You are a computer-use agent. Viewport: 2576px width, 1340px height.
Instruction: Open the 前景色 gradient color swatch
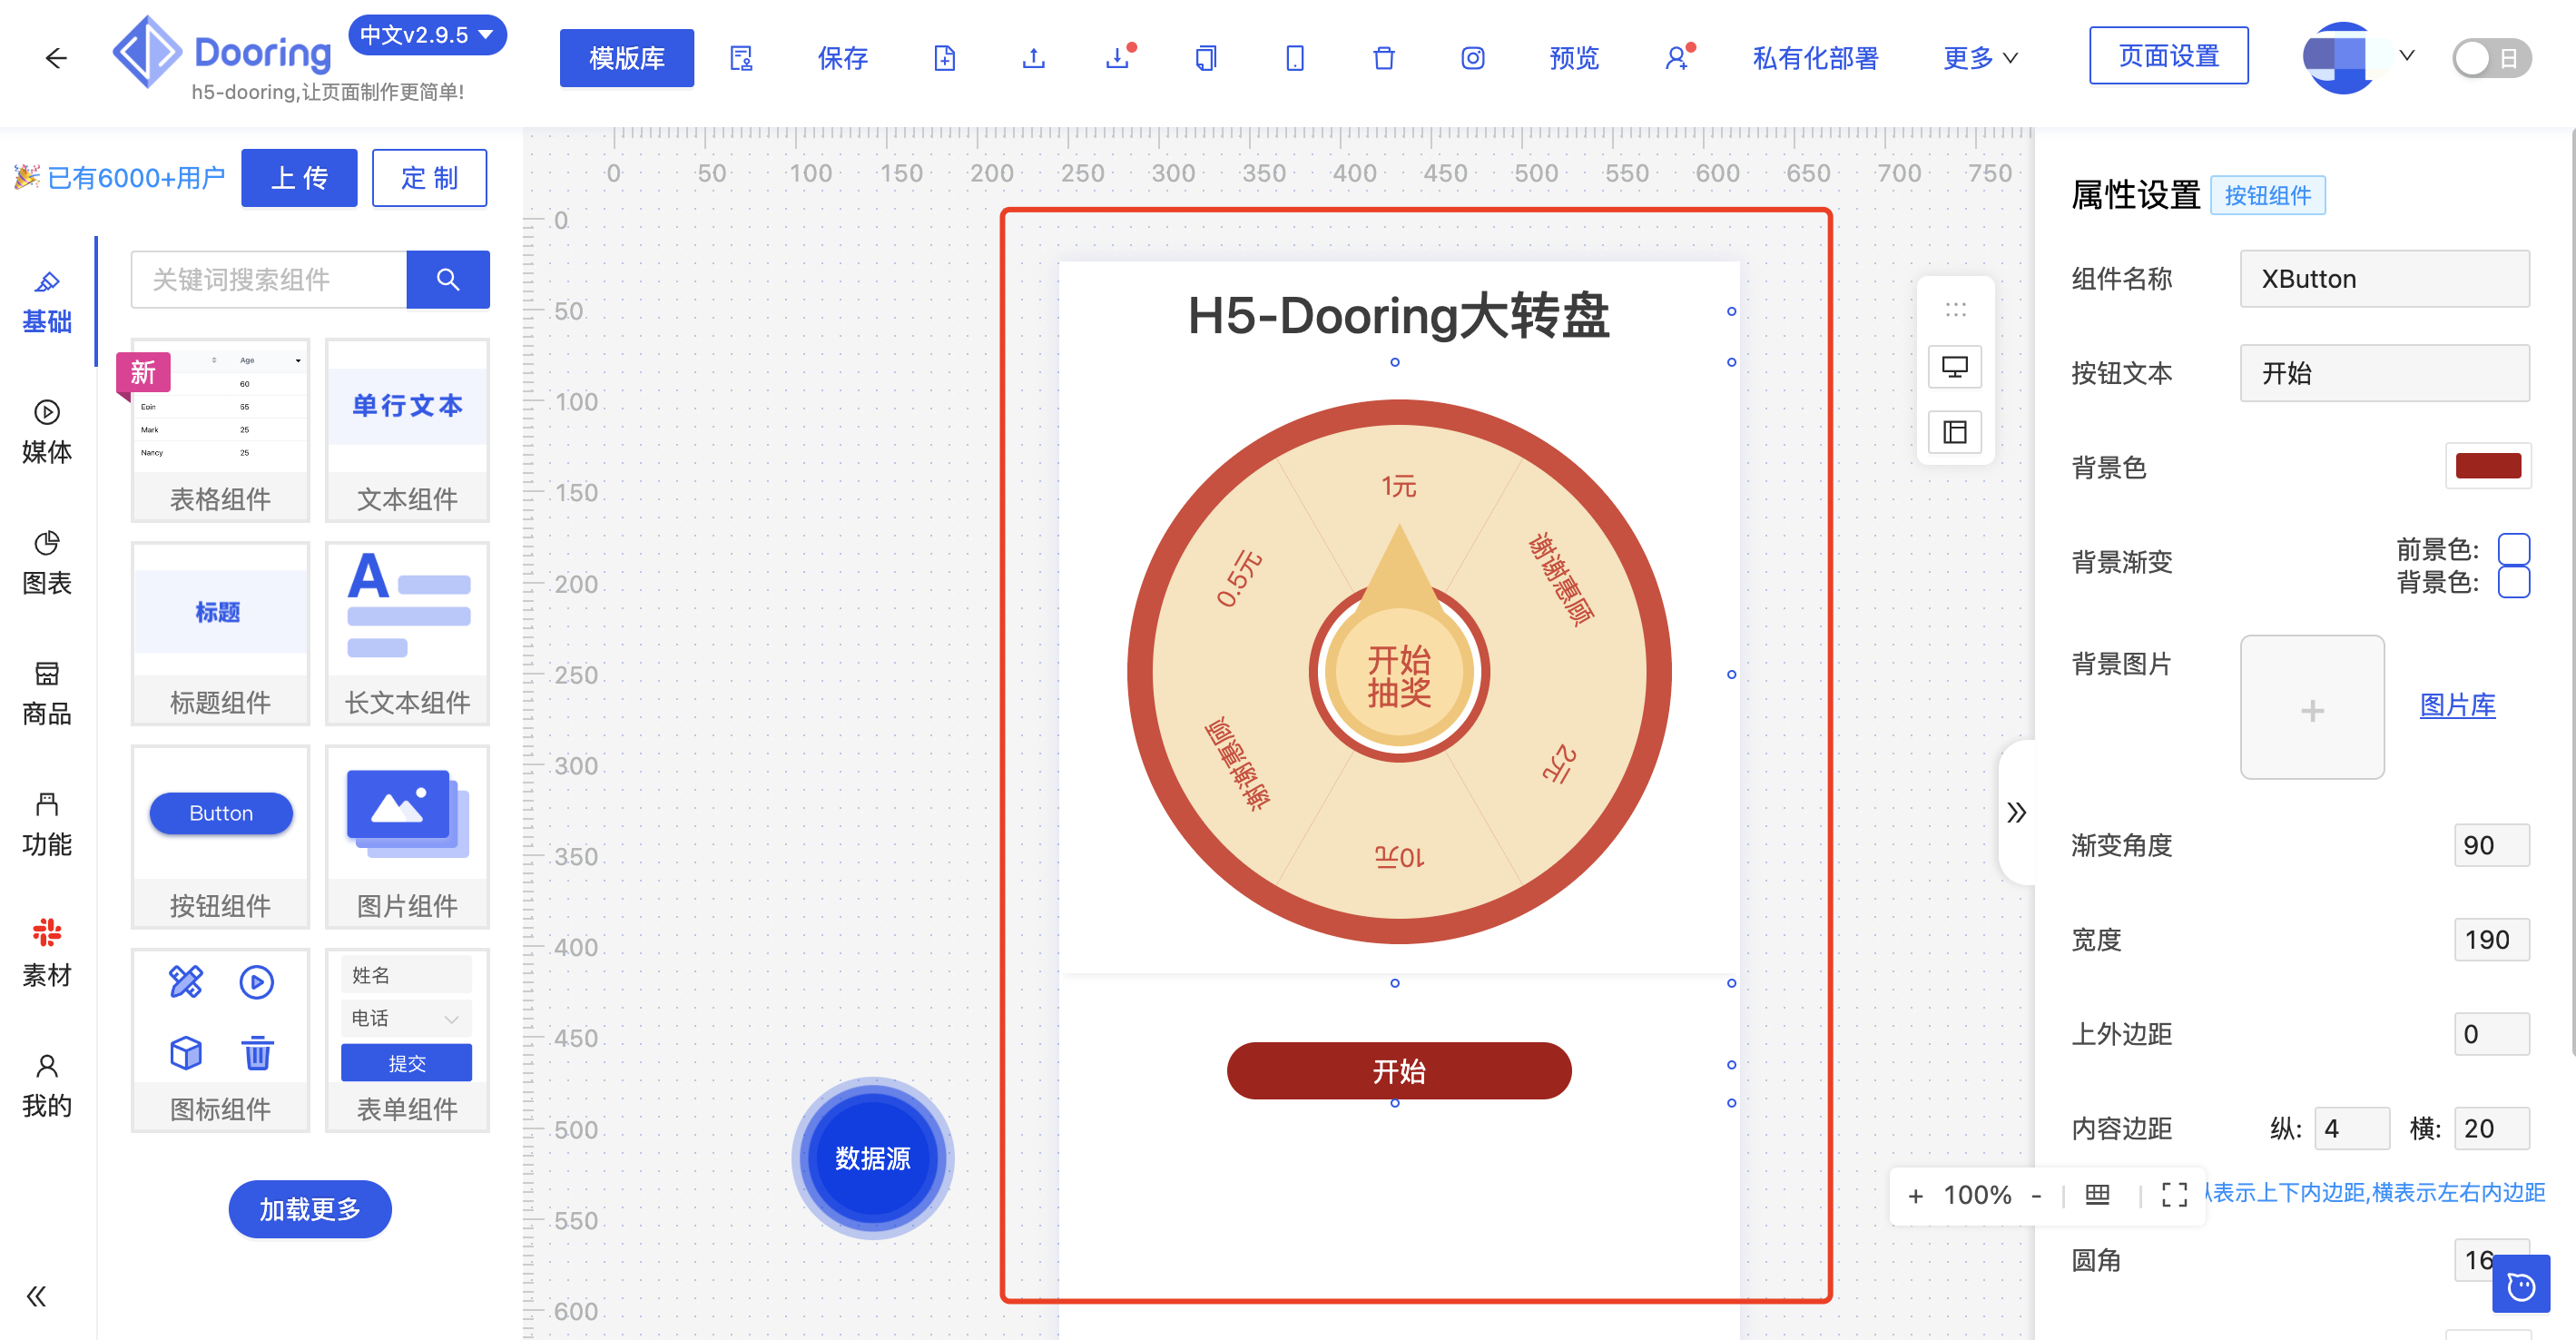(2513, 548)
